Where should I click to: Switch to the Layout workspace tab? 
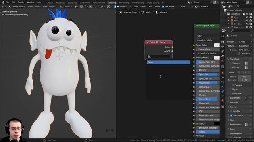pos(50,3)
